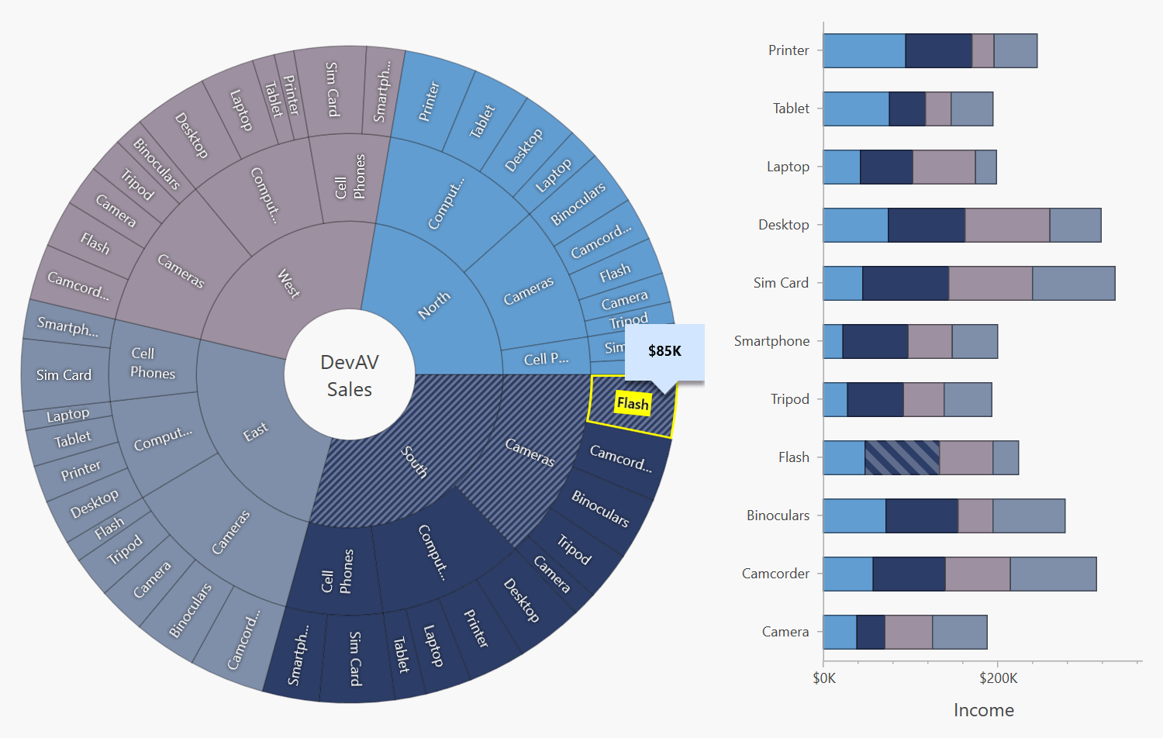Select the West region segment in sunburst

(288, 284)
